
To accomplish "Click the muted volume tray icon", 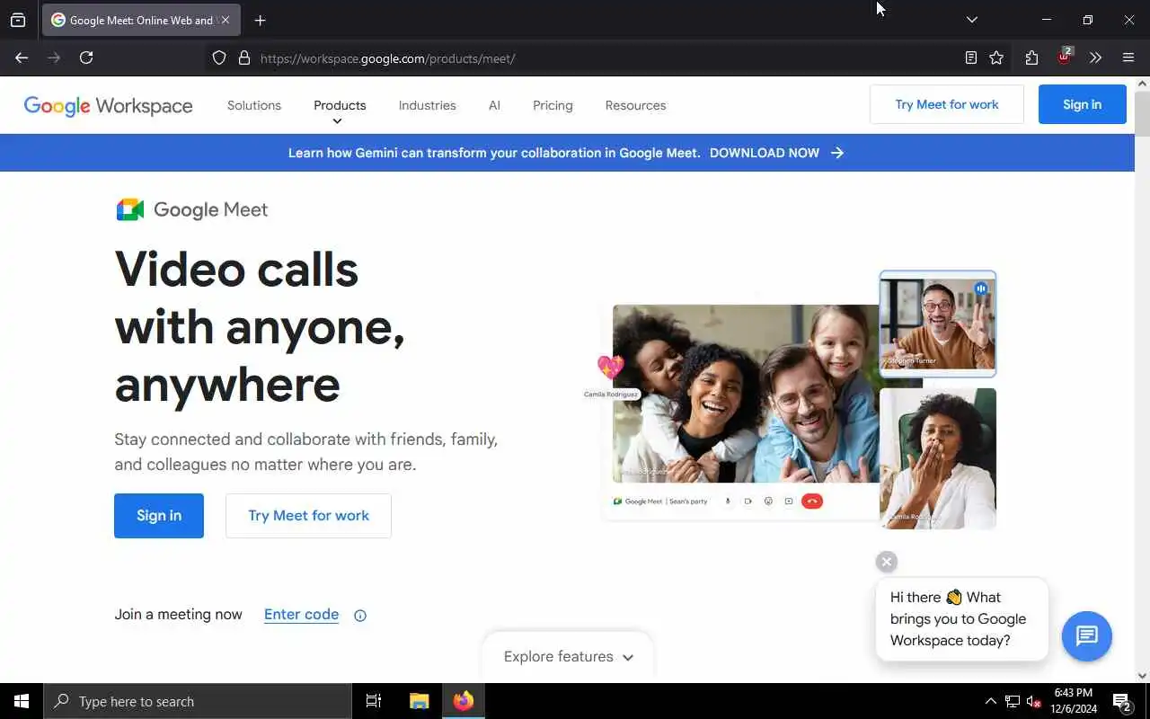I will pos(1034,701).
